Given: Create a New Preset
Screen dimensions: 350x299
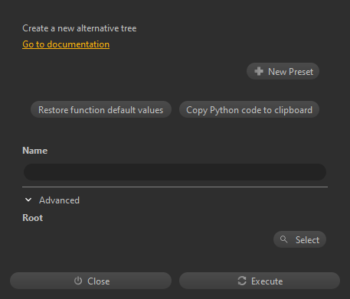Looking at the screenshot, I should pyautogui.click(x=283, y=71).
